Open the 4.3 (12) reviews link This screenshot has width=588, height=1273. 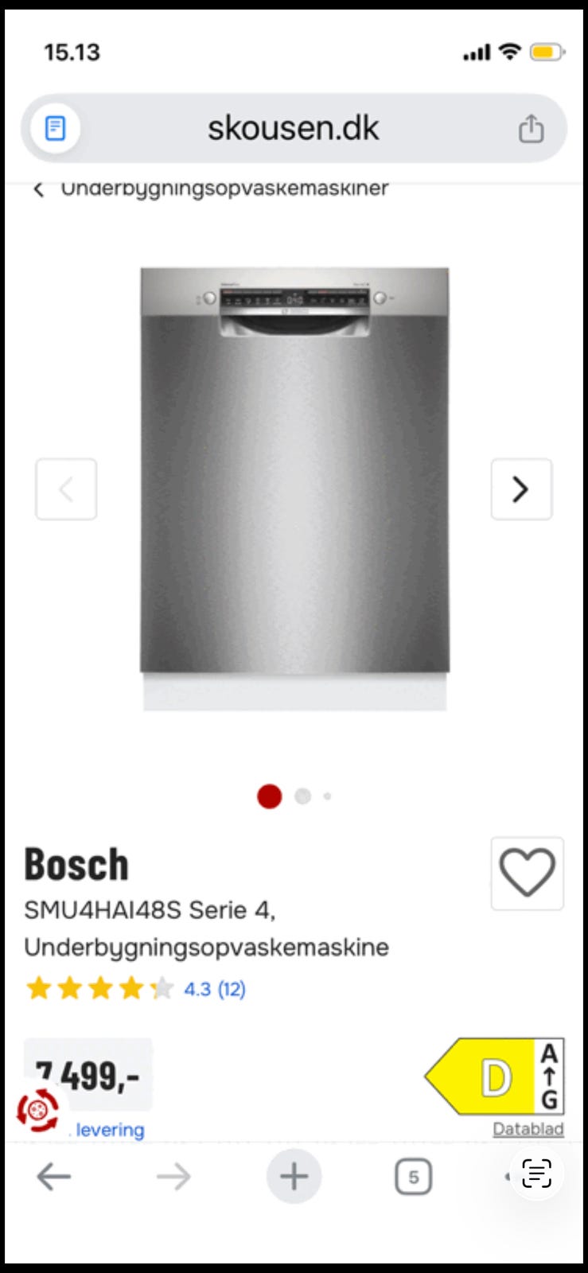pos(215,989)
